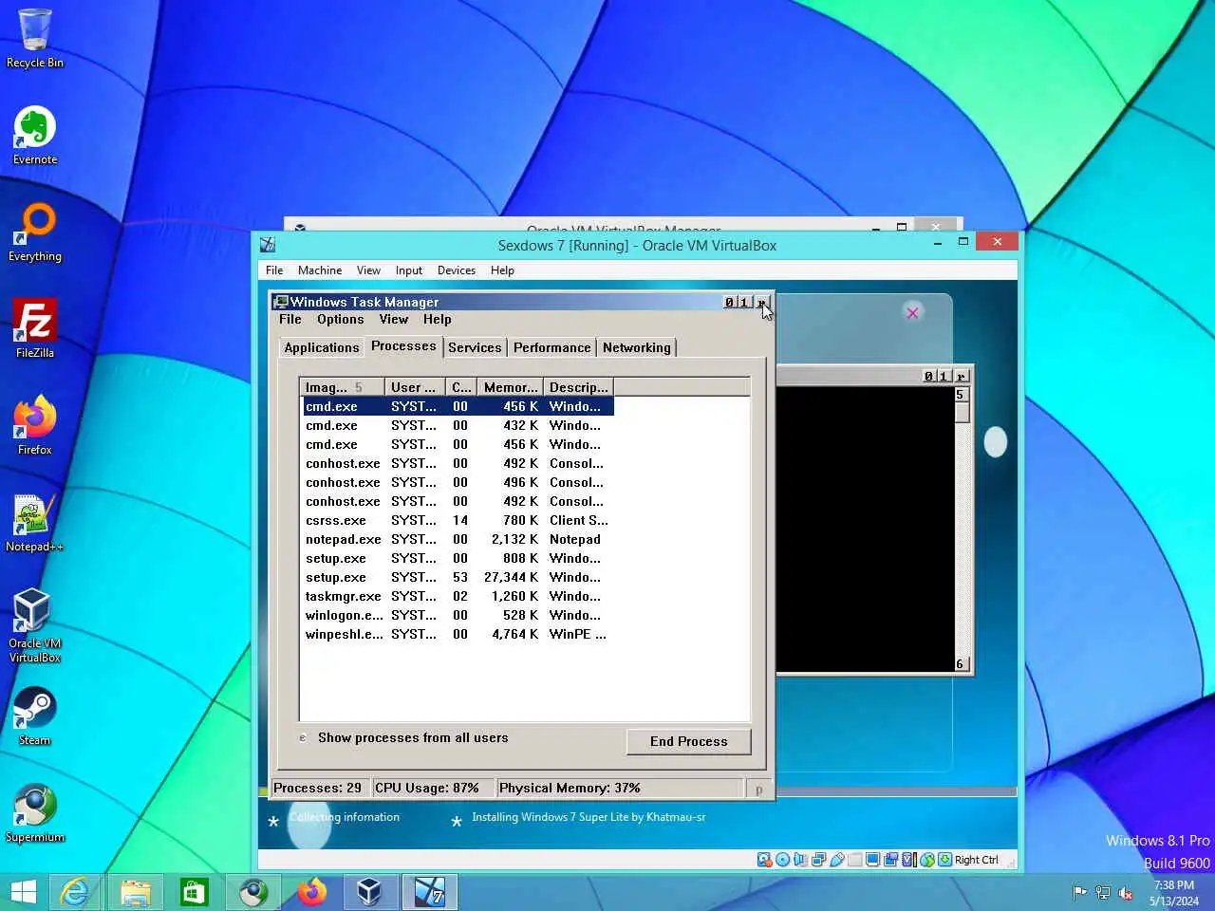Select the winlogon.exe process row
Screen dimensions: 1215x911
click(x=458, y=615)
